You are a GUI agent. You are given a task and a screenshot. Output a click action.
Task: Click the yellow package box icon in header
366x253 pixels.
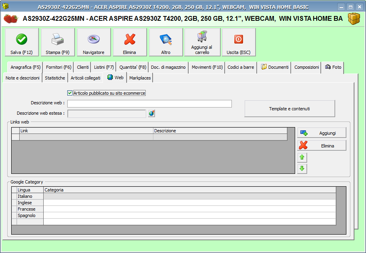click(x=354, y=19)
